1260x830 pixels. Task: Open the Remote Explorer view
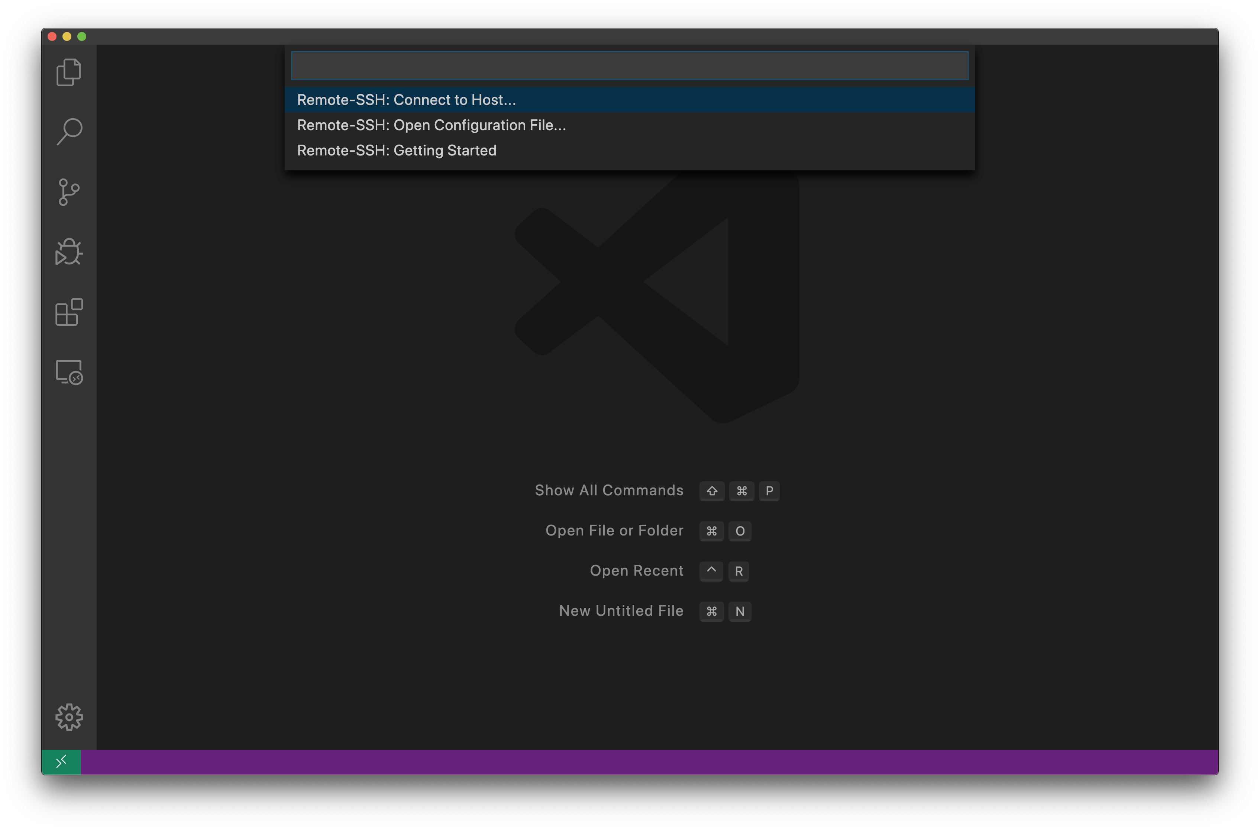click(69, 372)
